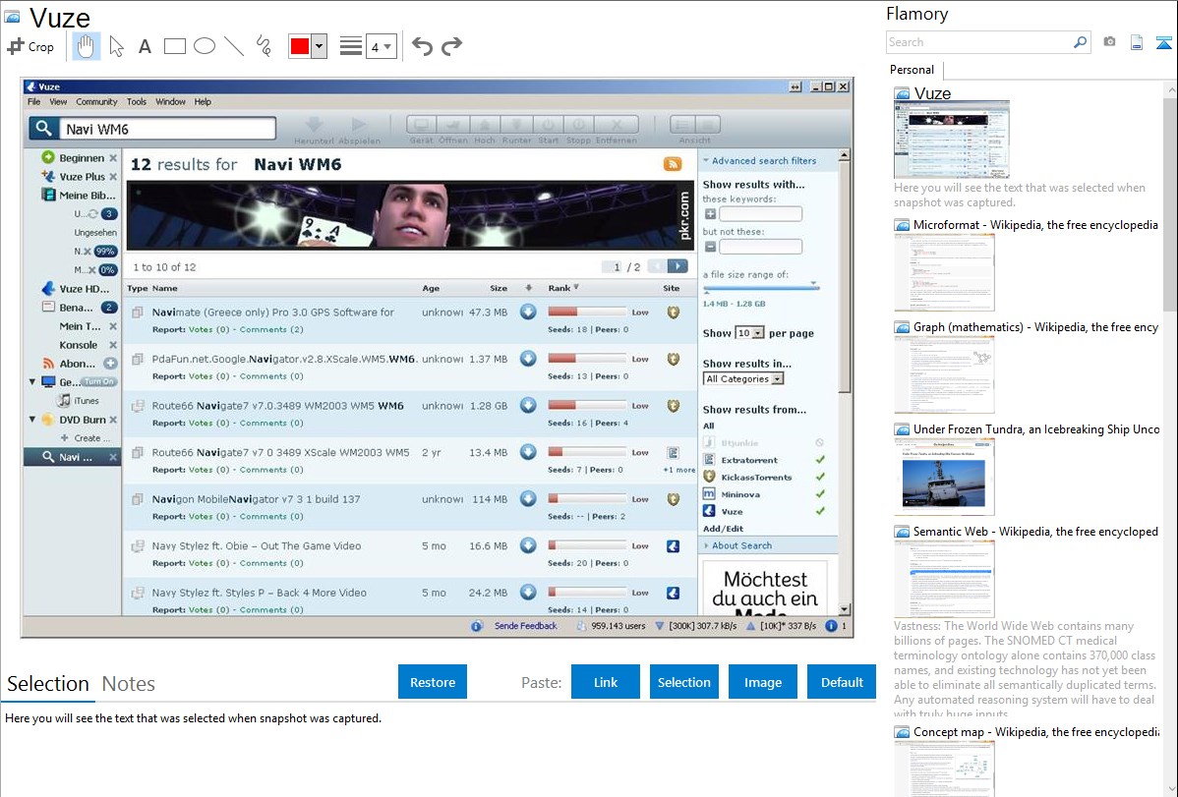Activate the hand pan tool
Viewport: 1178px width, 797px height.
point(87,46)
